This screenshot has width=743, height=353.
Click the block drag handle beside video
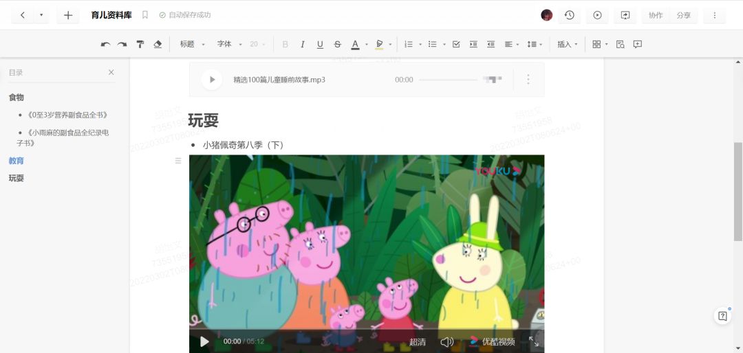(178, 161)
